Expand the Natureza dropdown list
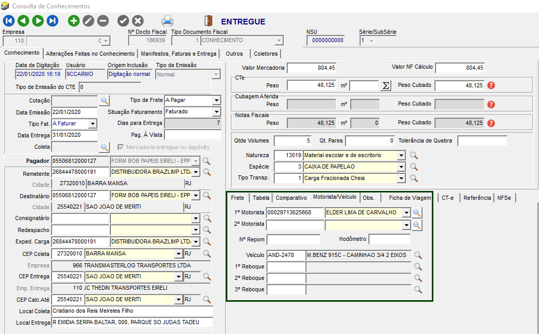 point(401,156)
